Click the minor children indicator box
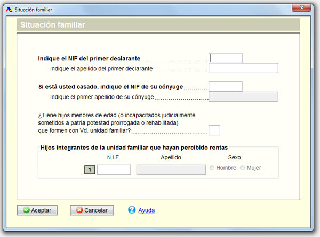This screenshot has height=237, width=320. click(x=214, y=130)
